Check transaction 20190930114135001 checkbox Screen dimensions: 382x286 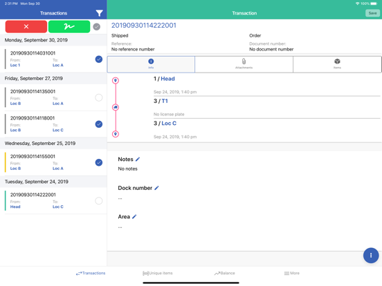click(x=99, y=97)
